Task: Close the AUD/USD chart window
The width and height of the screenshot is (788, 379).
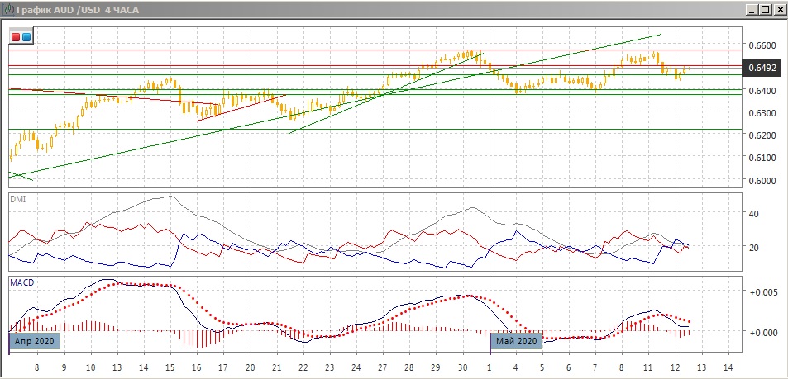Action: tap(778, 9)
